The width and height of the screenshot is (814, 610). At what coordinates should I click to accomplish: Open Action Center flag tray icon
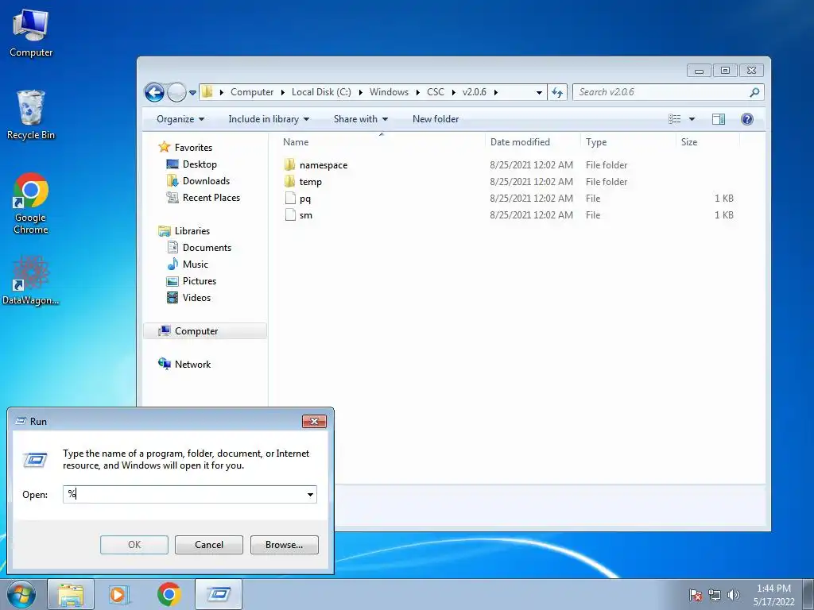tap(696, 595)
